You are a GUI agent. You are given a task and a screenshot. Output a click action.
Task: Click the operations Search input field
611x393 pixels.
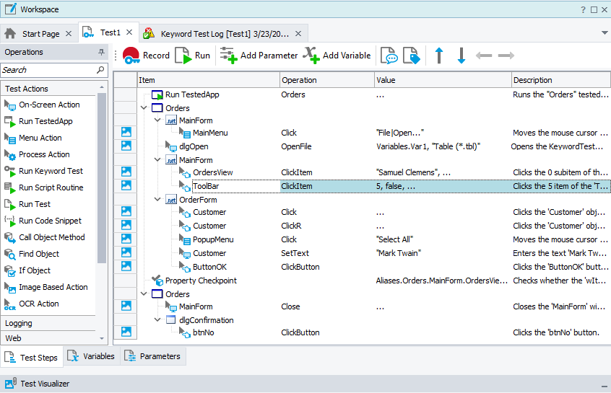pos(48,70)
